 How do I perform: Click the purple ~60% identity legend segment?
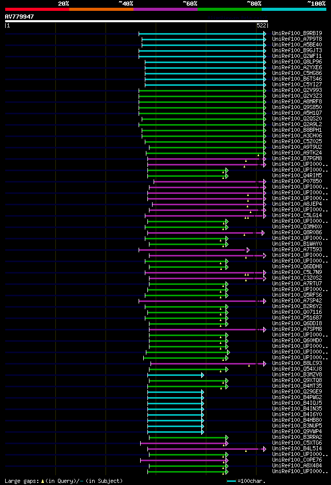(x=165, y=9)
